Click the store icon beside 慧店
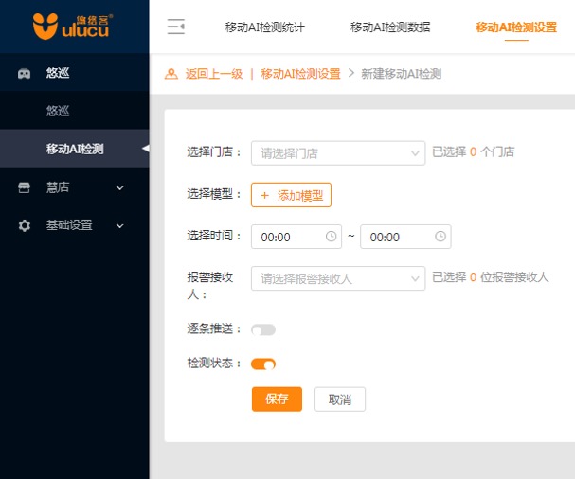 [25, 187]
